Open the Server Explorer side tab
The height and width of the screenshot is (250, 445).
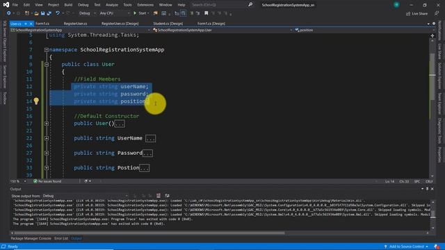pyautogui.click(x=5, y=76)
